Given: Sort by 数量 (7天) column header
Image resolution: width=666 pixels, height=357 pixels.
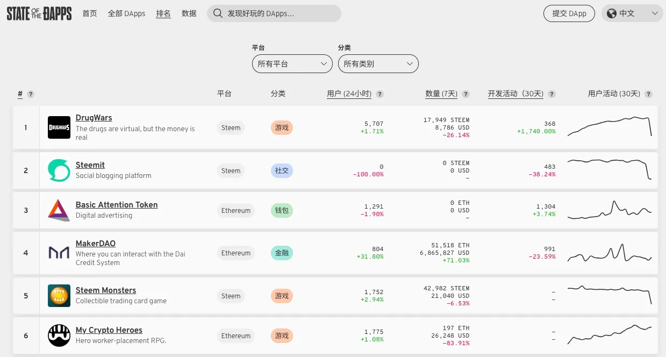Looking at the screenshot, I should tap(441, 94).
